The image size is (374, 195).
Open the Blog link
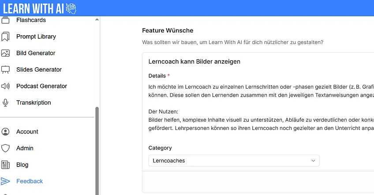pyautogui.click(x=22, y=165)
